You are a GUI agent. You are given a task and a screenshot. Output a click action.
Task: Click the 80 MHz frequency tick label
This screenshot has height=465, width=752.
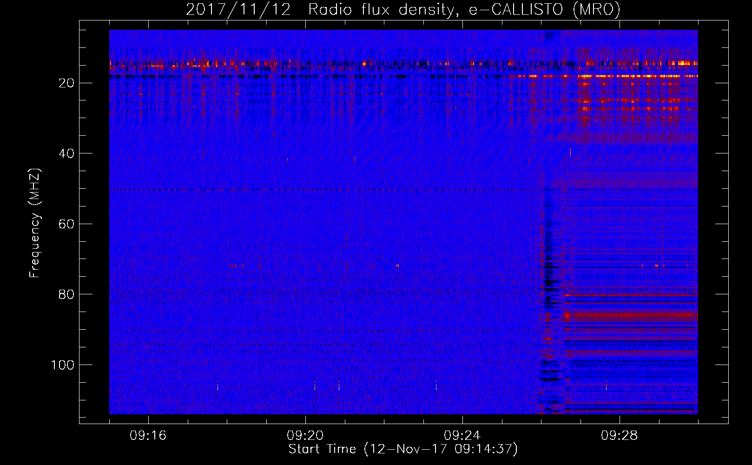pyautogui.click(x=67, y=294)
